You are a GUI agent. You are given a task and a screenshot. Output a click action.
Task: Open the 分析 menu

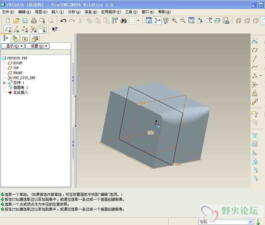tap(74, 12)
